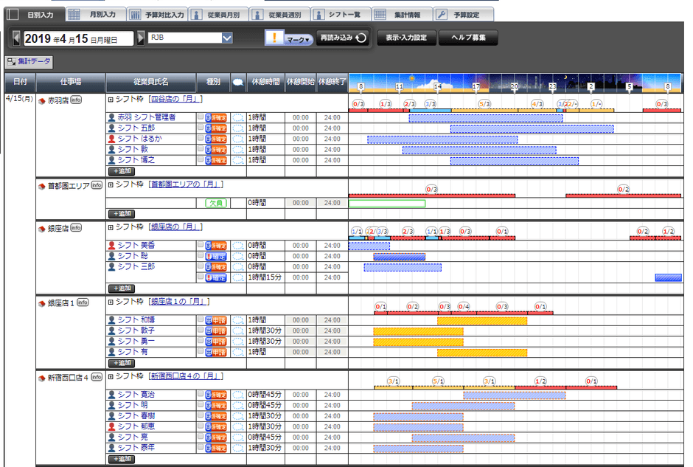Click シフト 五郎's blue shift bar in timeline

click(x=532, y=128)
